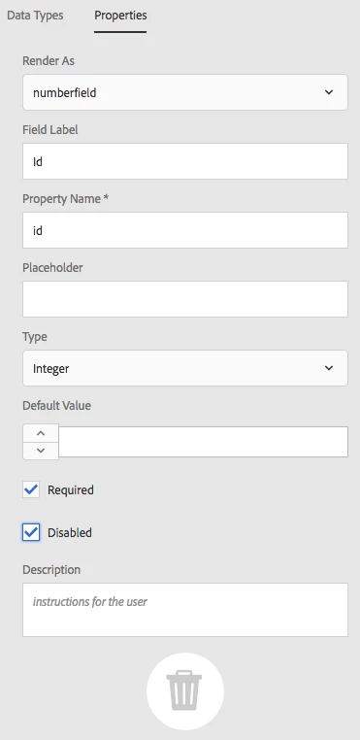
Task: Click chevron arrow in Render As box
Action: point(329,92)
